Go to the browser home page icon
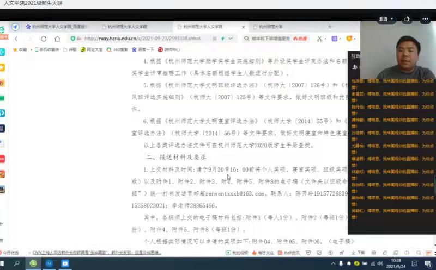Viewport: 436px width, 270px height. point(57,39)
